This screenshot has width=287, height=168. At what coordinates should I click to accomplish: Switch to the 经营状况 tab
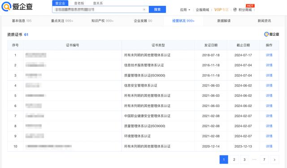point(183,21)
